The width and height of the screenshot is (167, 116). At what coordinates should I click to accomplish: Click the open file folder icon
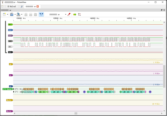[12, 14]
